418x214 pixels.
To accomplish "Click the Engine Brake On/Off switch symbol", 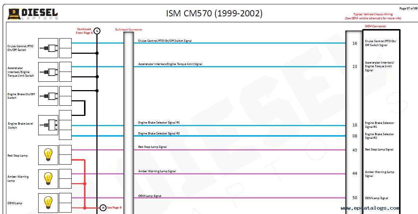I will (x=48, y=96).
